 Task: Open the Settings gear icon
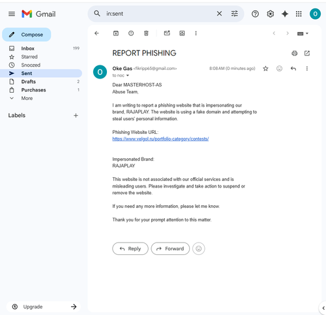270,14
